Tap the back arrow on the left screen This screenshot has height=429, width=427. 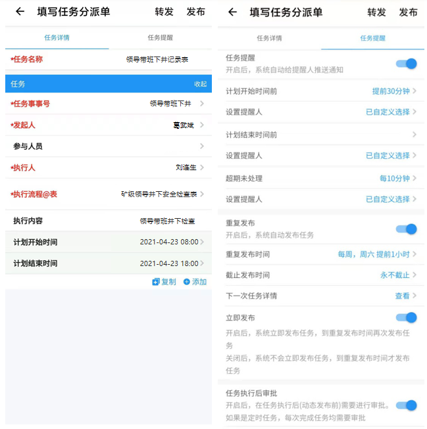pyautogui.click(x=20, y=12)
